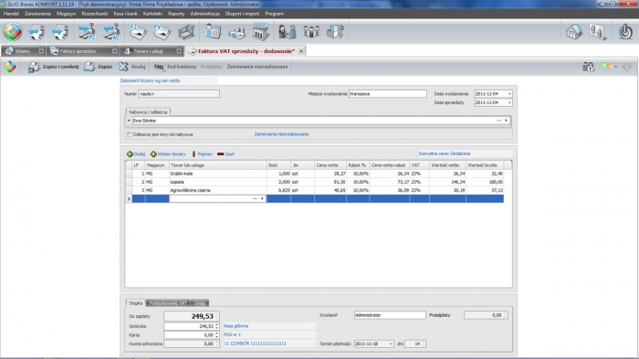Viewport: 639px width, 359px height.
Task: Open the Magazyn menu
Action: (x=66, y=14)
